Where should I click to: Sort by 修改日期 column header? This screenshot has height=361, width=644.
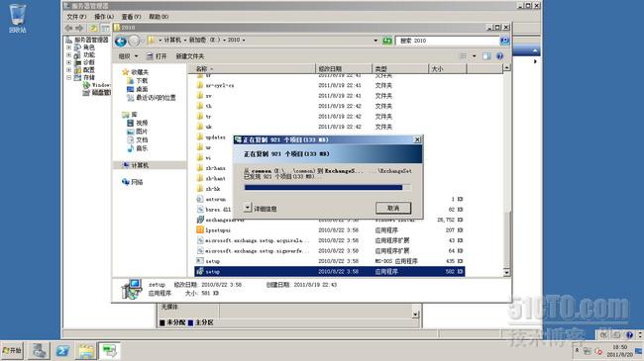344,69
